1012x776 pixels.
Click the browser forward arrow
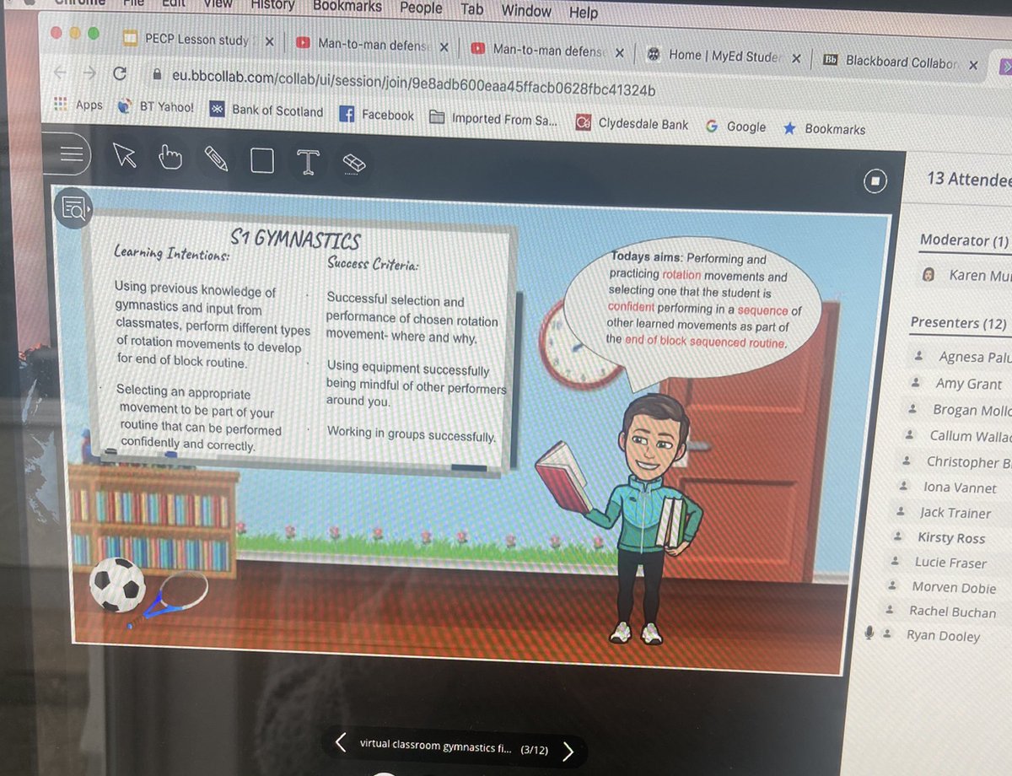point(88,73)
